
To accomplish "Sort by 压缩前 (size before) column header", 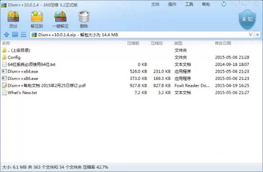I will (133, 43).
